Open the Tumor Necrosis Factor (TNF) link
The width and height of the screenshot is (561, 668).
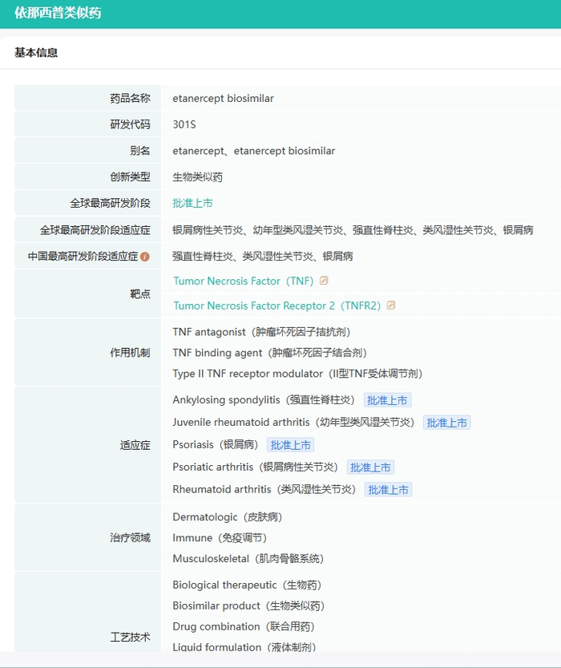click(x=243, y=281)
